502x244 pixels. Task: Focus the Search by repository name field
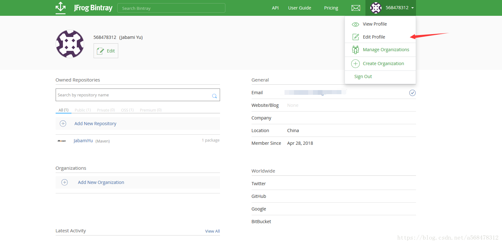(138, 95)
